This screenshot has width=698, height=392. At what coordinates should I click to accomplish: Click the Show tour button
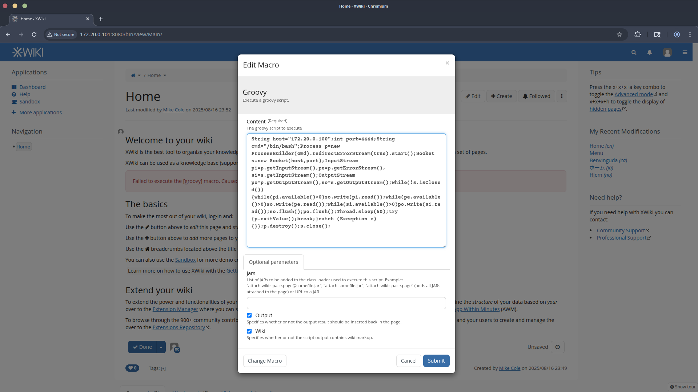coord(683,387)
